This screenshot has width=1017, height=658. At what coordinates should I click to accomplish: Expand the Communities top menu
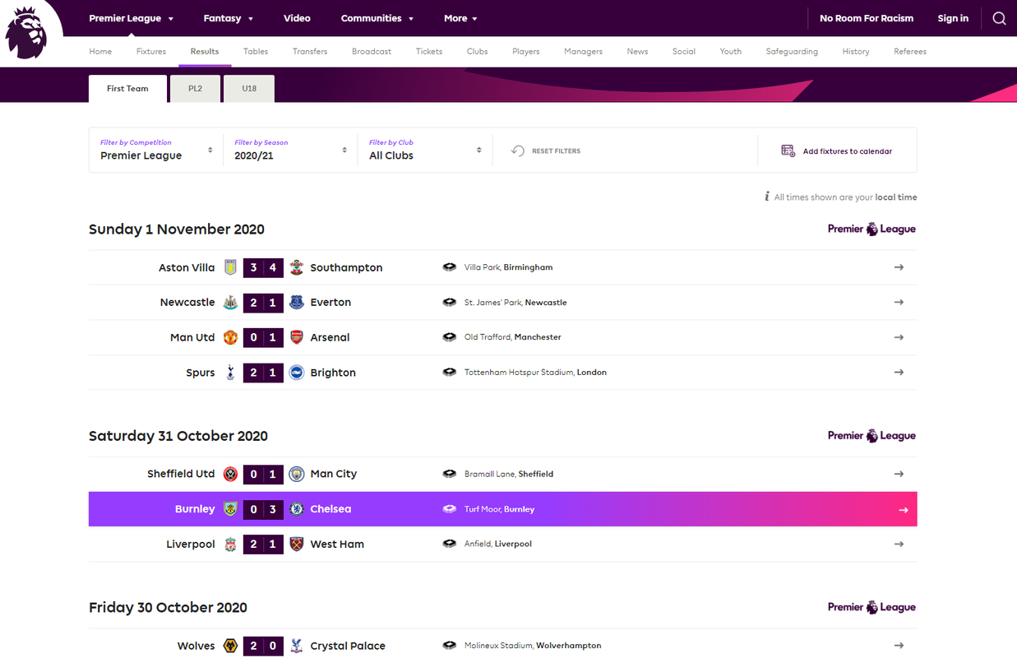click(x=377, y=18)
